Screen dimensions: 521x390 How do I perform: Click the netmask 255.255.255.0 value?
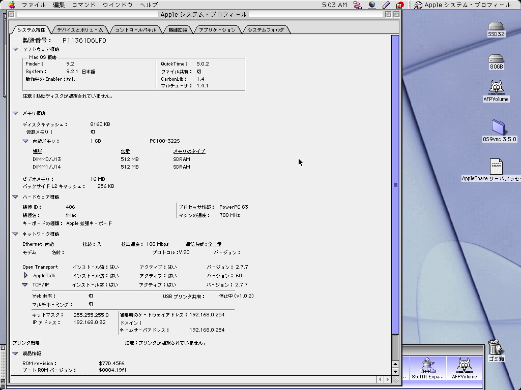(x=91, y=315)
